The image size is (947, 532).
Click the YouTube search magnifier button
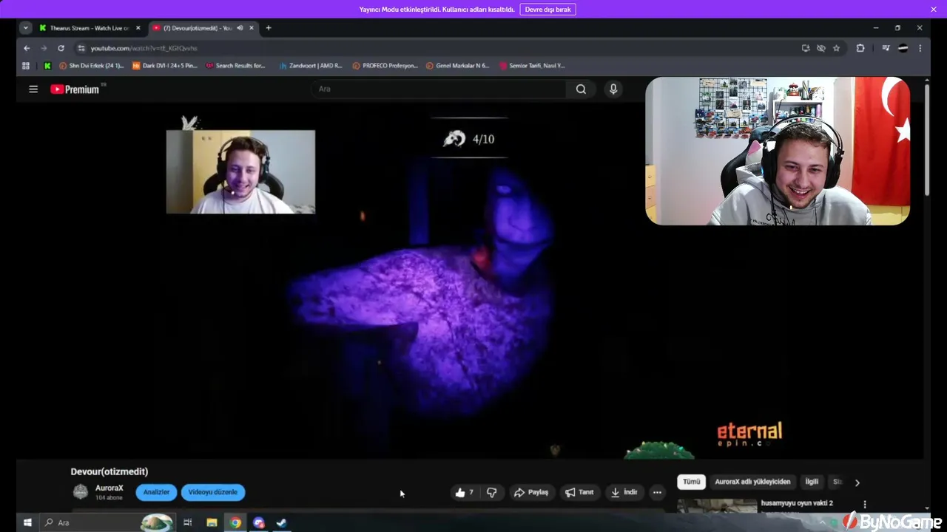click(581, 89)
